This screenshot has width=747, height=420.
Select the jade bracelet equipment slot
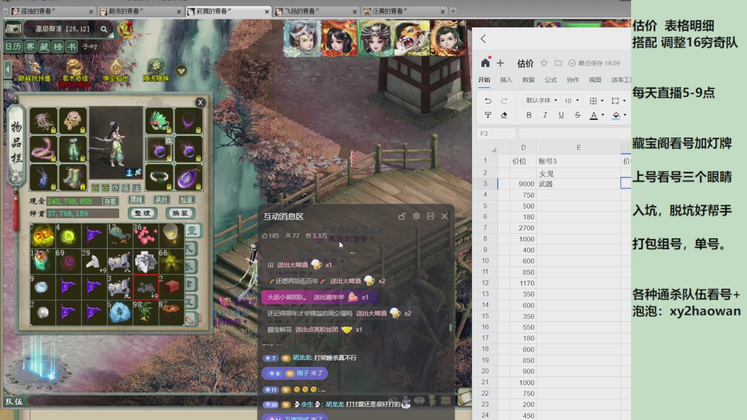(159, 177)
